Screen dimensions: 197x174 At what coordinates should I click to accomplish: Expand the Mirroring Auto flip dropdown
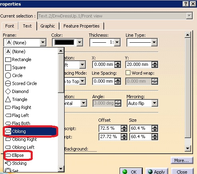tap(154, 103)
